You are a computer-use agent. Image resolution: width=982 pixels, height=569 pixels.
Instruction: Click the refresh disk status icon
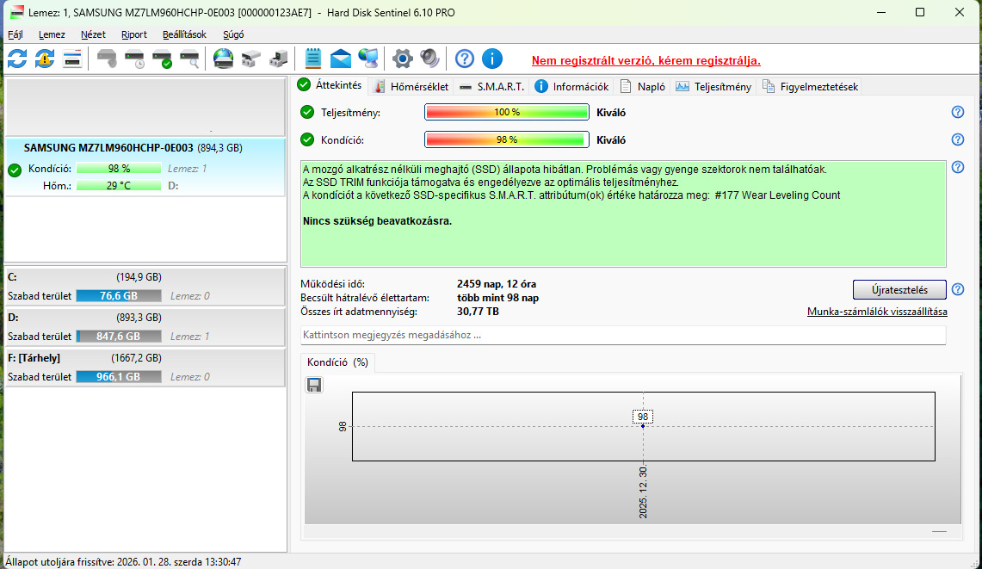(x=17, y=59)
